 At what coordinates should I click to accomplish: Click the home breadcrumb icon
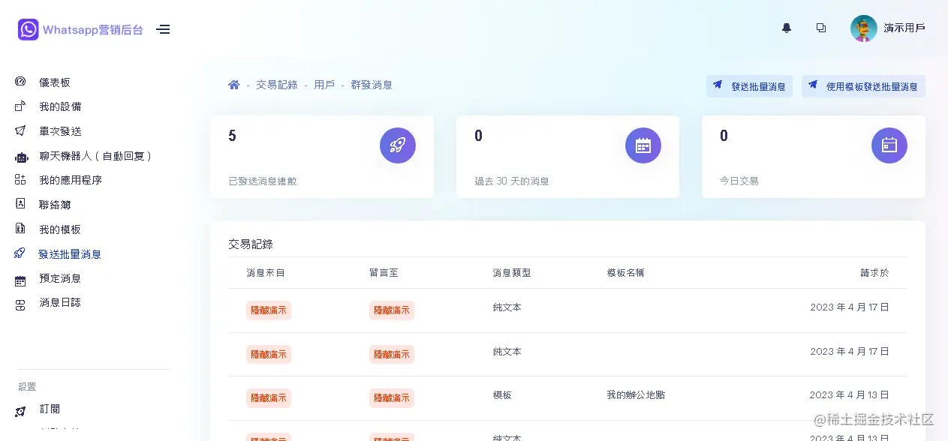coord(235,85)
